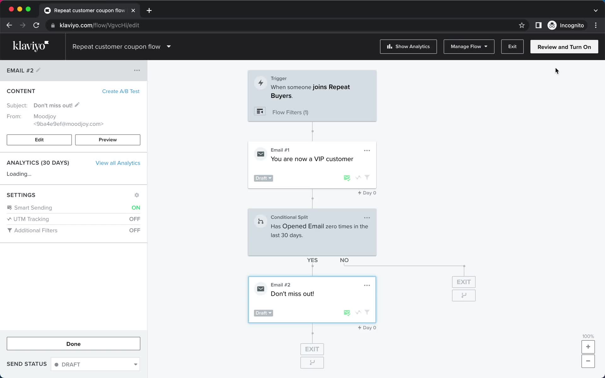Bookmark this page with the star icon
605x378 pixels.
point(522,25)
